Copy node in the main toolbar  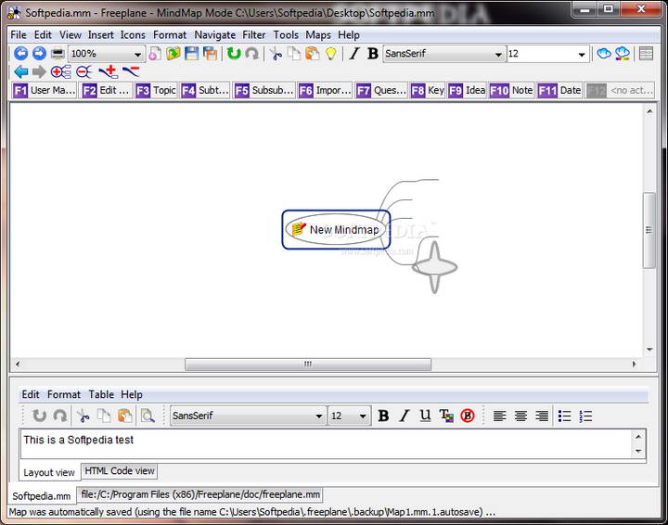point(294,54)
